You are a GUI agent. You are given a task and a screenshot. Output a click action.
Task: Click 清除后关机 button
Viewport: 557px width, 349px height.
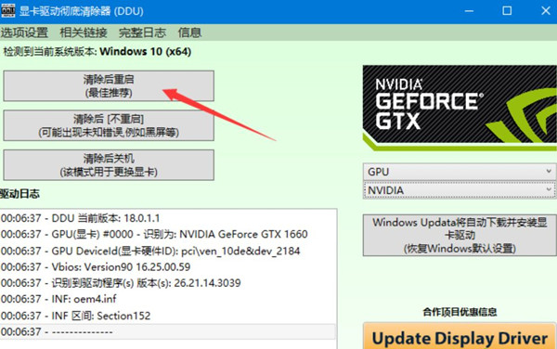(x=109, y=165)
